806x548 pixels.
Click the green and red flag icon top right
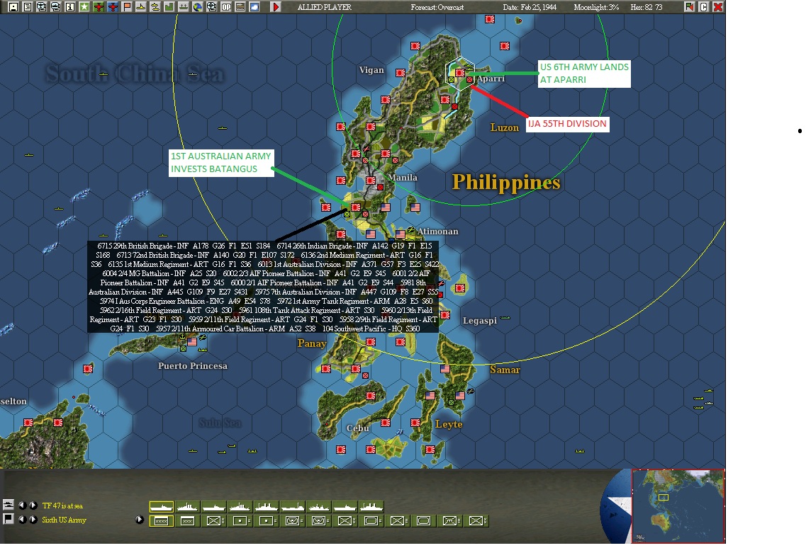(x=689, y=6)
